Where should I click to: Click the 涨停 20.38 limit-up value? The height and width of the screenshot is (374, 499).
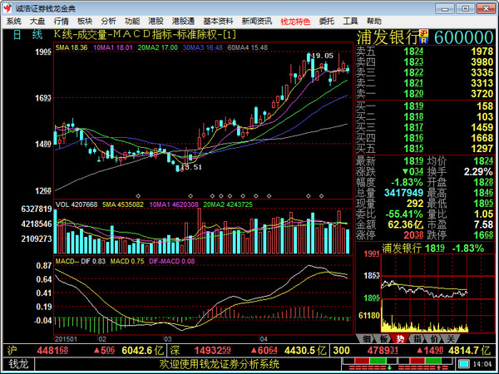click(x=413, y=235)
